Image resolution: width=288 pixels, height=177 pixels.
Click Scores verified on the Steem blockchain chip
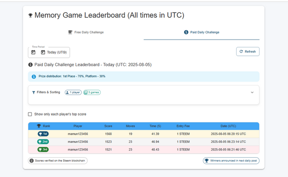pyautogui.click(x=58, y=161)
